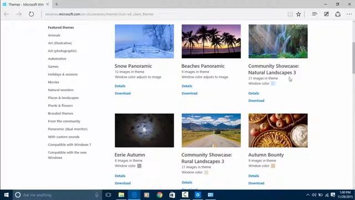This screenshot has width=355, height=200.
Task: Download the Snow Panoramic theme
Action: click(x=123, y=93)
